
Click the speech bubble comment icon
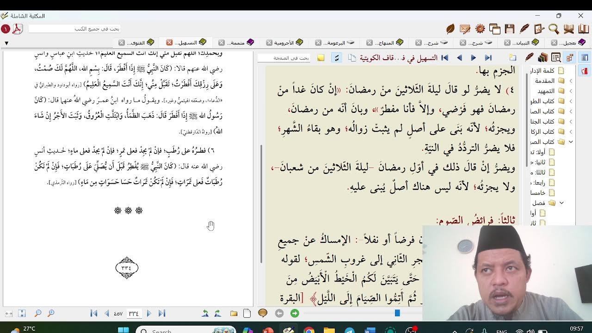click(x=263, y=313)
